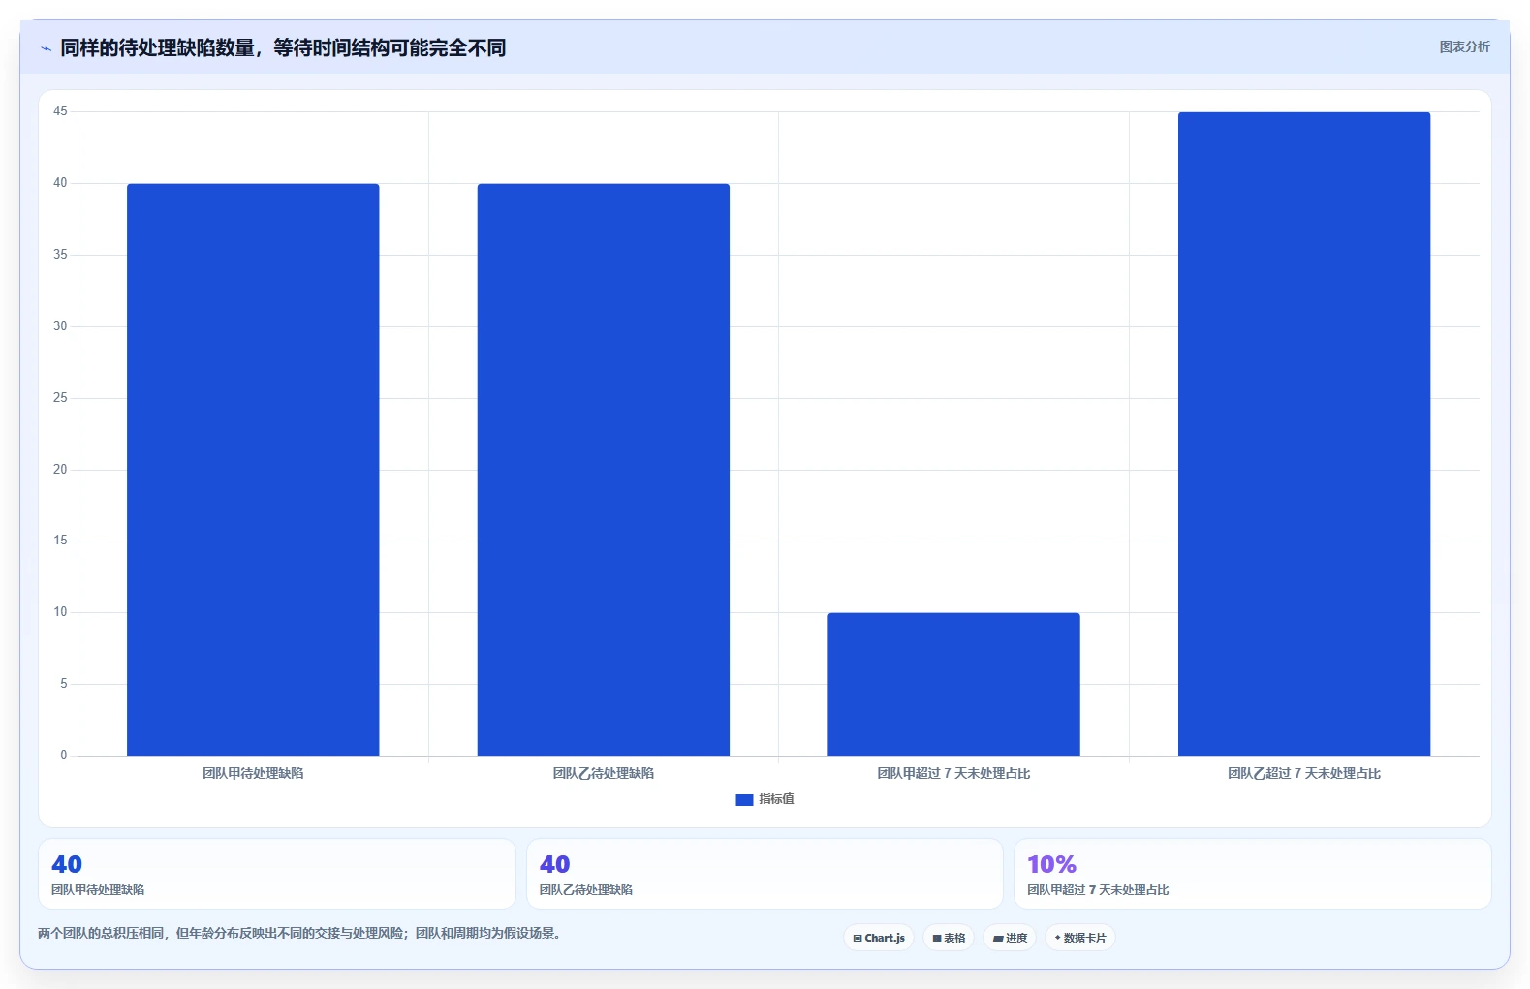Click the x-axis label 团队乙超过 7 天未处理占比
The width and height of the screenshot is (1530, 989).
pyautogui.click(x=1304, y=773)
